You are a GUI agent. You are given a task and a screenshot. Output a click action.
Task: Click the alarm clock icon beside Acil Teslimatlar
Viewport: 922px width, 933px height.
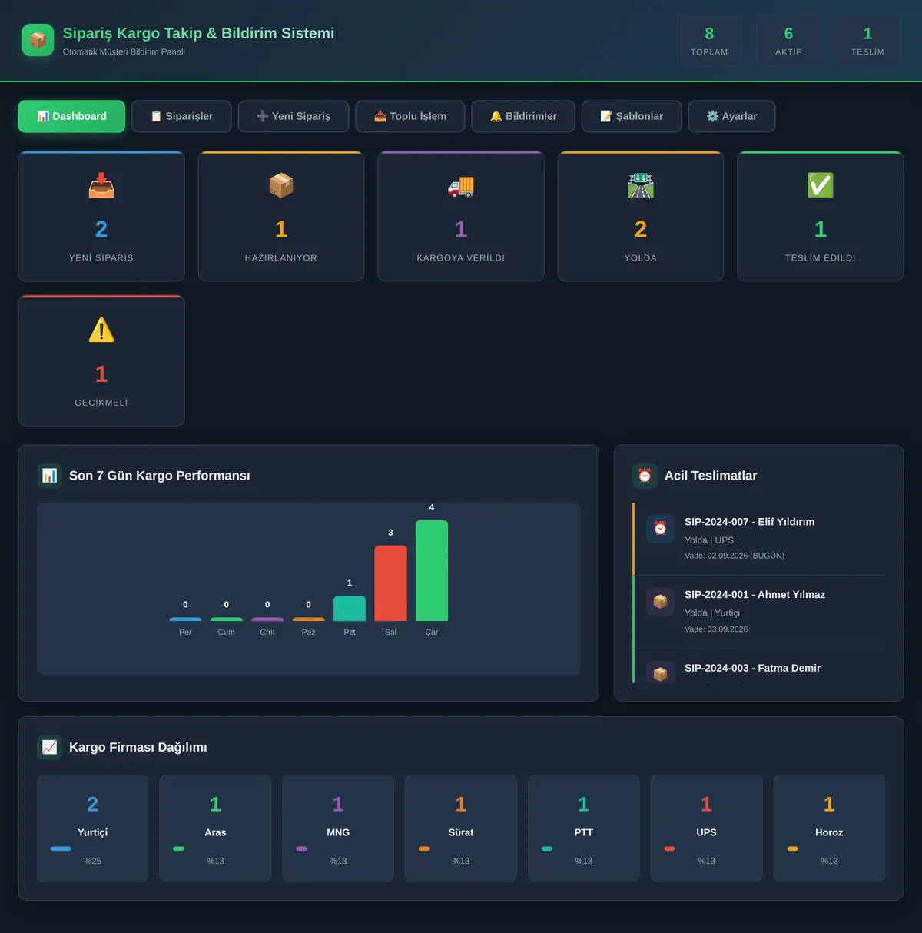click(645, 476)
